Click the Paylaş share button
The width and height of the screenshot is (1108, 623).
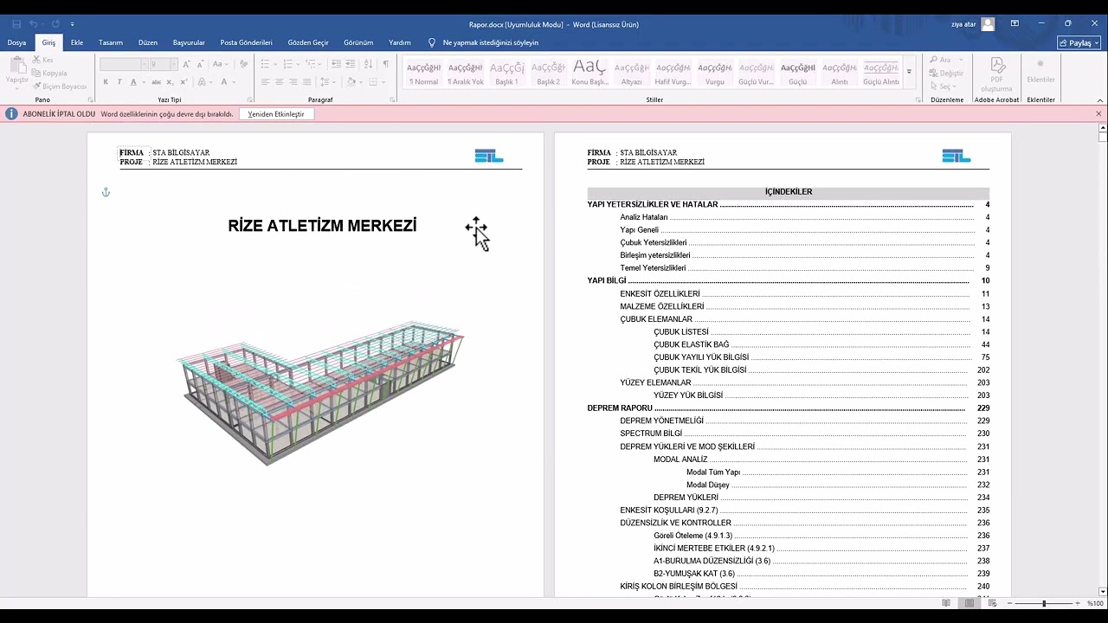click(1079, 42)
